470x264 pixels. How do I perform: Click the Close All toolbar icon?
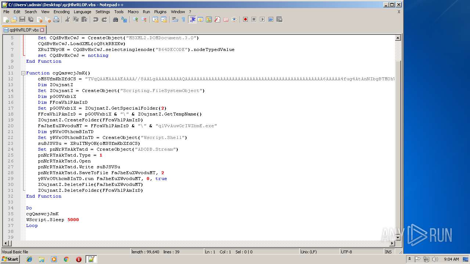48,19
